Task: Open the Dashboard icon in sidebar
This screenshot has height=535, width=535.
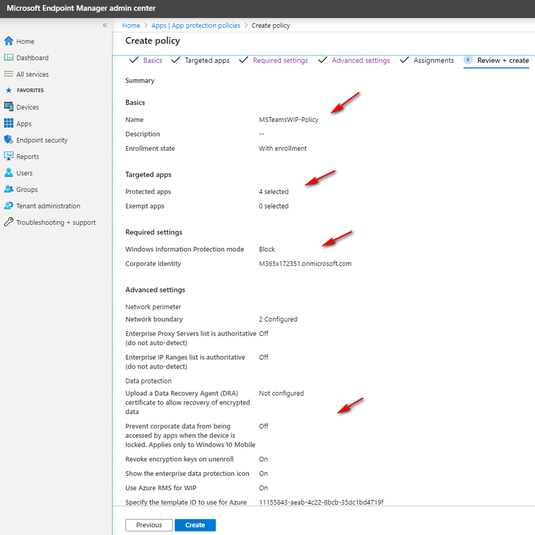Action: click(9, 57)
